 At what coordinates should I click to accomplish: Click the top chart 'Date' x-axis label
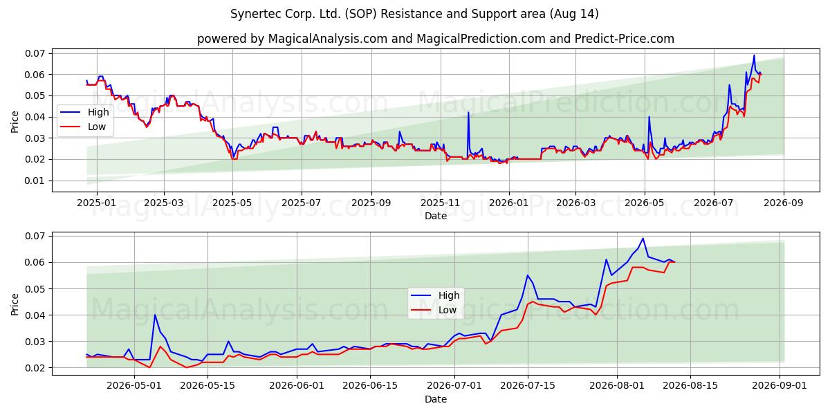point(436,216)
